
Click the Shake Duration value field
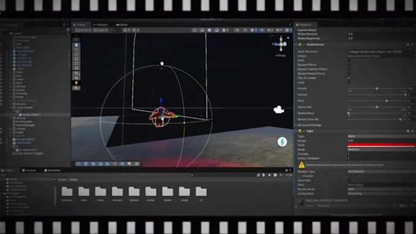click(381, 34)
